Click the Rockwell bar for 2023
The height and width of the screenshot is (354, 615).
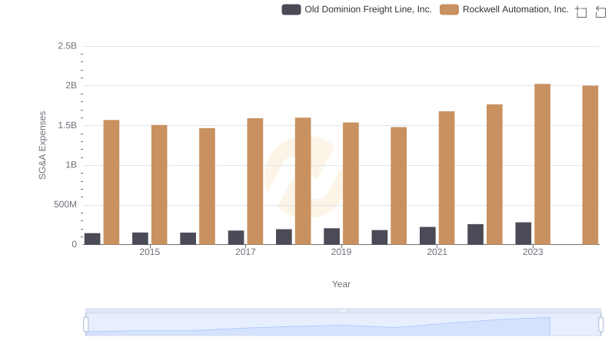[x=542, y=164]
